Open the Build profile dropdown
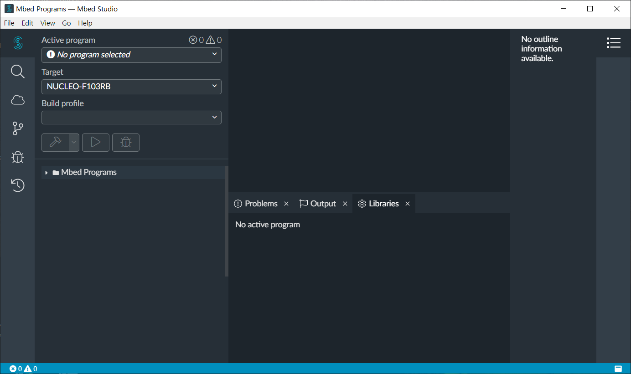 (131, 118)
